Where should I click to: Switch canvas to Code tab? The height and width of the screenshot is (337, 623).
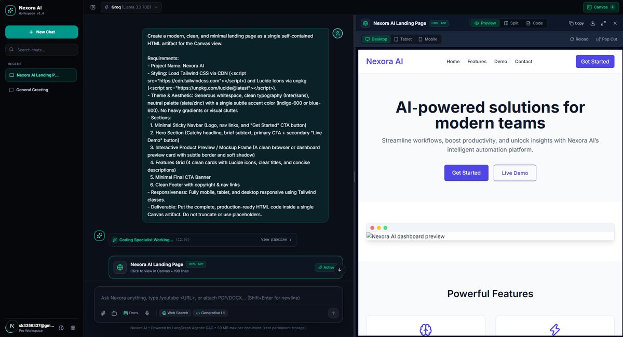click(535, 23)
